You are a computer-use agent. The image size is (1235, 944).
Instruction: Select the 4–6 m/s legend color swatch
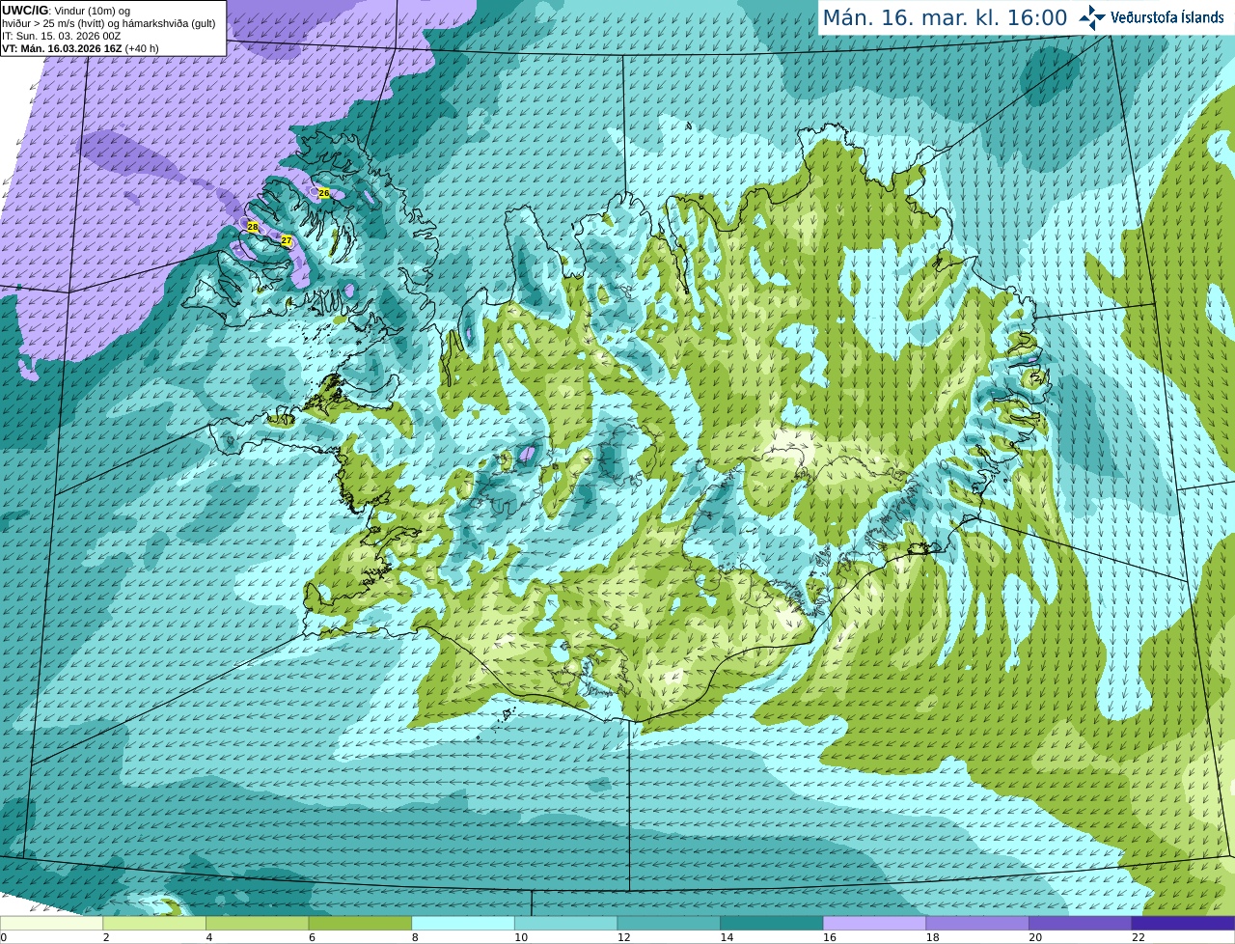258,923
